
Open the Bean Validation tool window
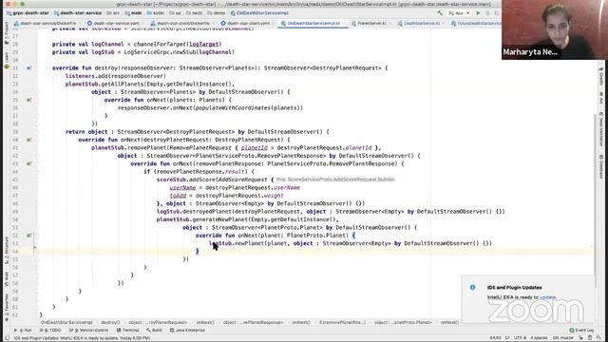601,130
